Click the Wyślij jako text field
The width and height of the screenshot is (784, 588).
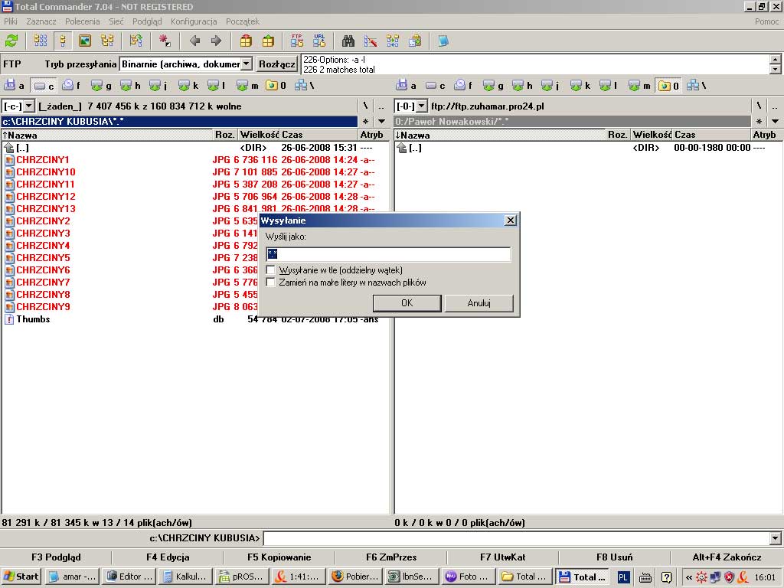tap(387, 254)
